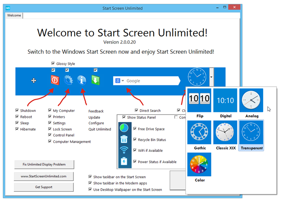
Task: Toggle the Glossy Style checkbox
Action: tap(53, 63)
